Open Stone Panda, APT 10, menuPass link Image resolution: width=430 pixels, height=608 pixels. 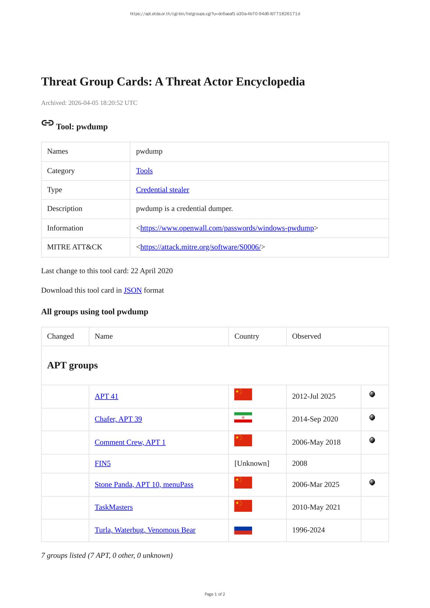tap(144, 484)
